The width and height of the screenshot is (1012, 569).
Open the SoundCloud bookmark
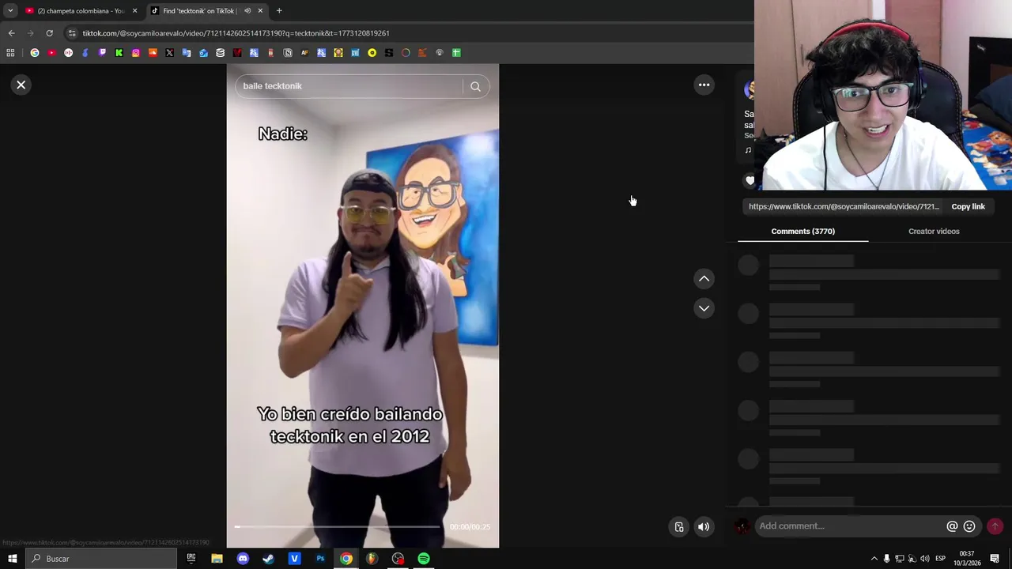tap(153, 53)
